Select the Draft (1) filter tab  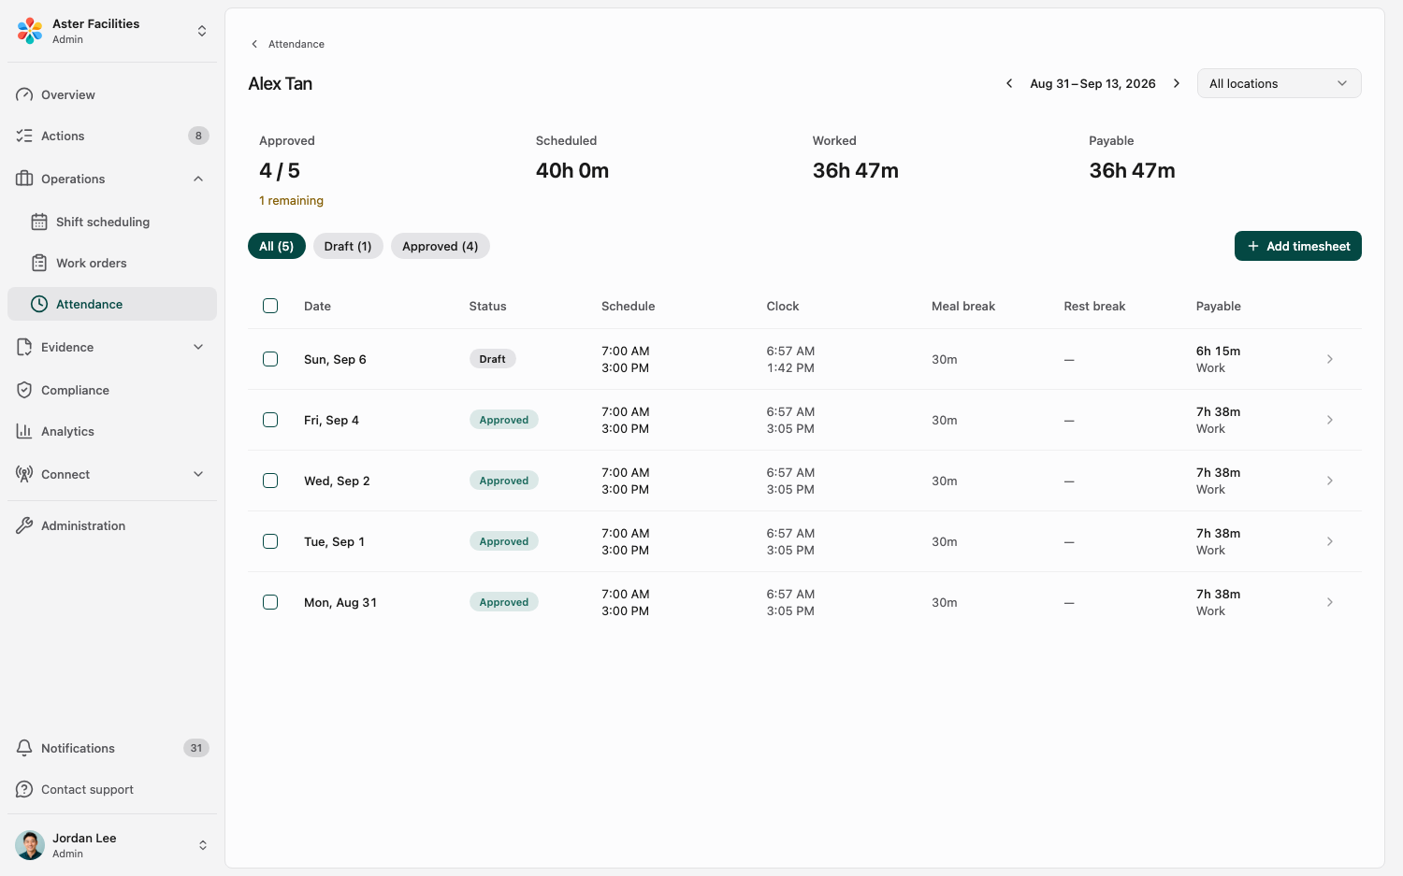[x=348, y=246]
